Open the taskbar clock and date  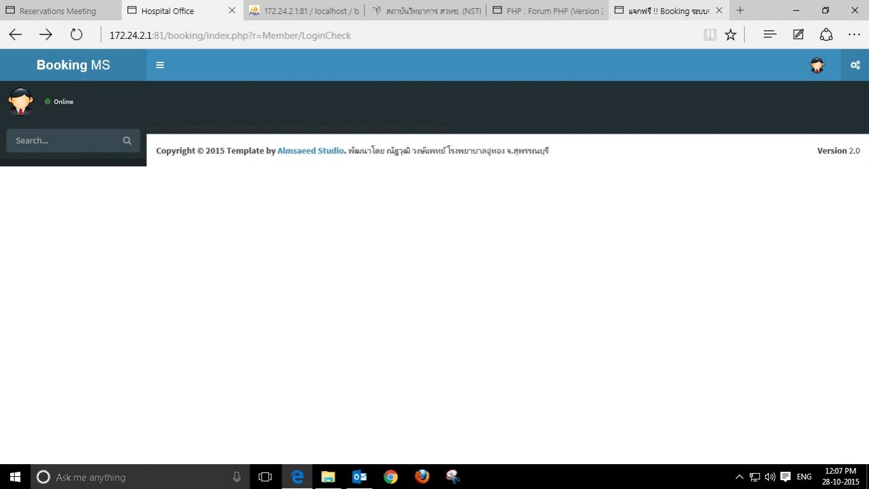(x=840, y=477)
